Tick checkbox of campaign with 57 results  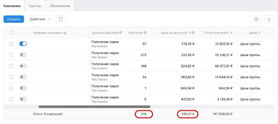[x=11, y=44]
